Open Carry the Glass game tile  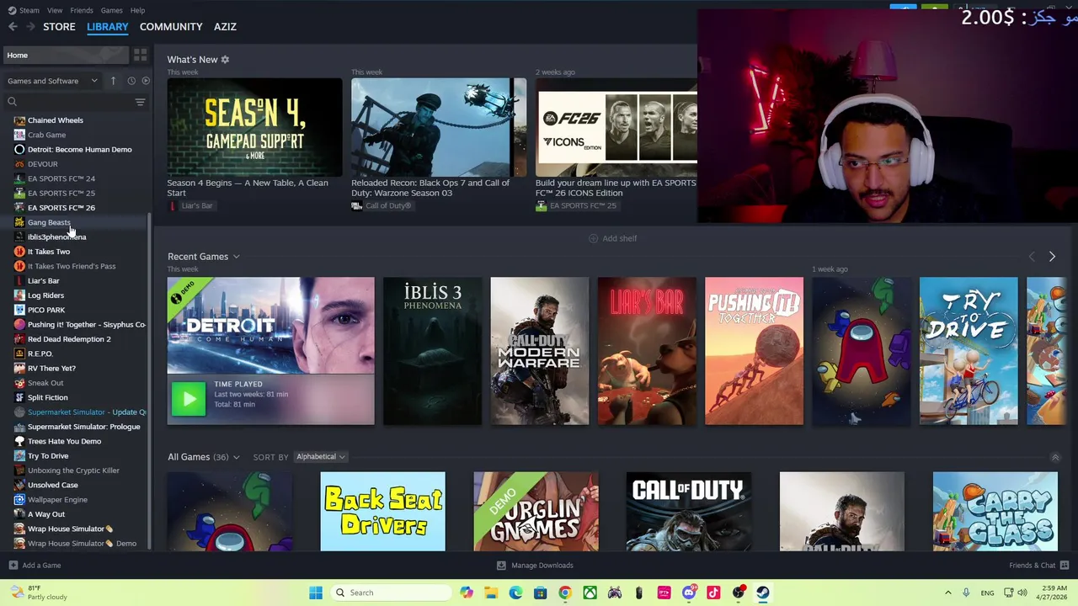pos(995,512)
